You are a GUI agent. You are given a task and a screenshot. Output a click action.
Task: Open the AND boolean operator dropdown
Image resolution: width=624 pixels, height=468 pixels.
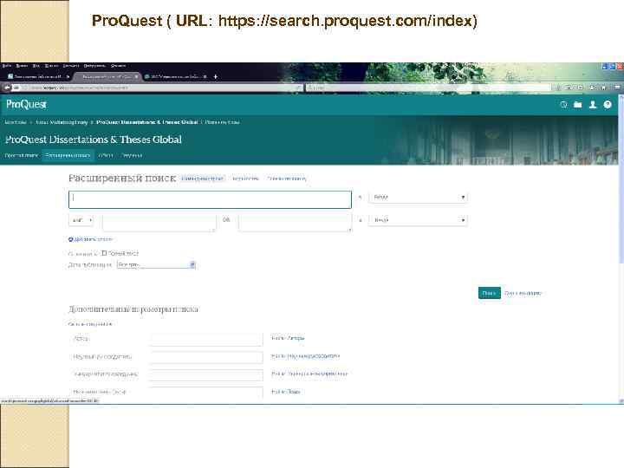pos(81,220)
